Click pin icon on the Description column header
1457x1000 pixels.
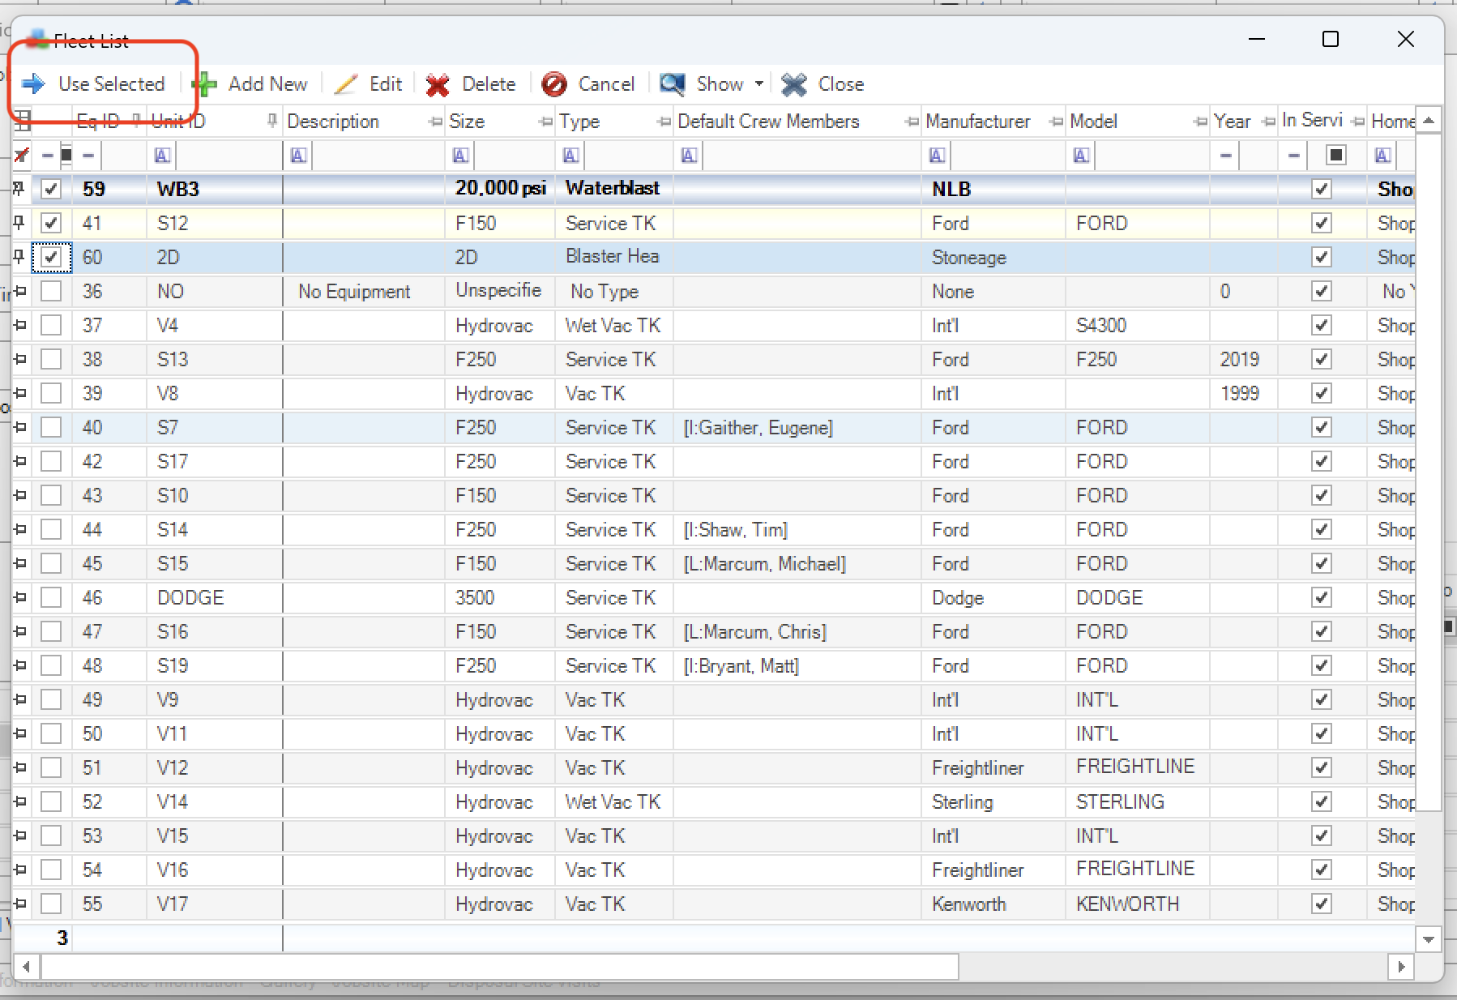(x=435, y=122)
